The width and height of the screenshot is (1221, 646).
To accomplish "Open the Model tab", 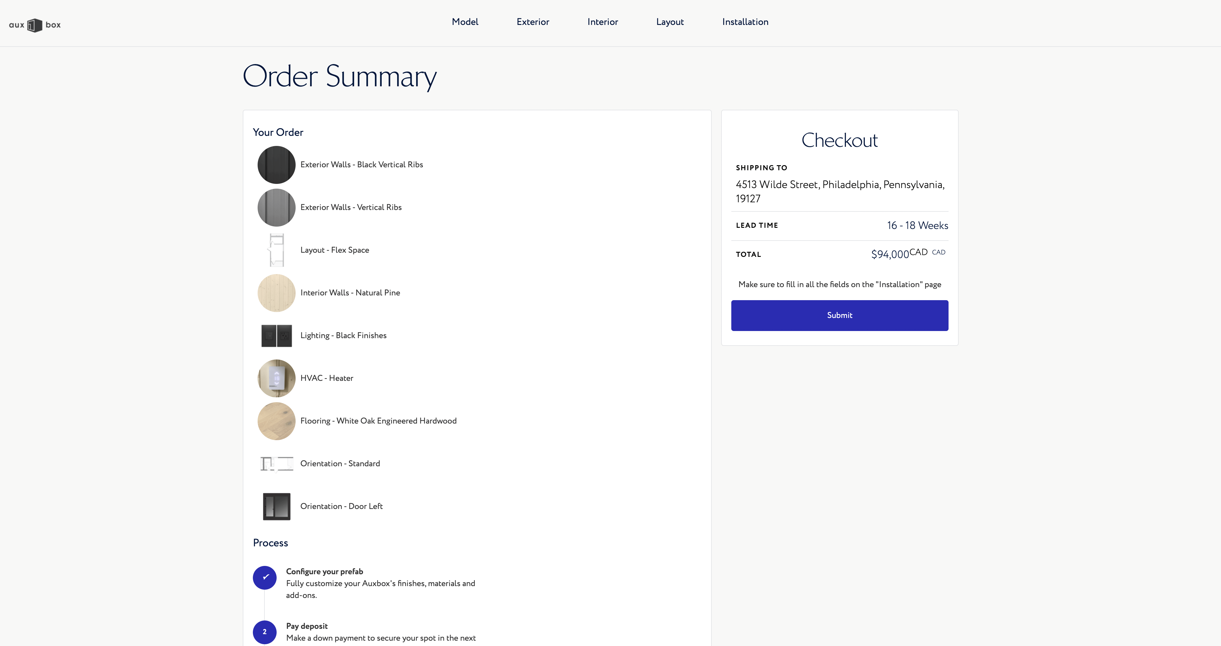I will pos(465,22).
